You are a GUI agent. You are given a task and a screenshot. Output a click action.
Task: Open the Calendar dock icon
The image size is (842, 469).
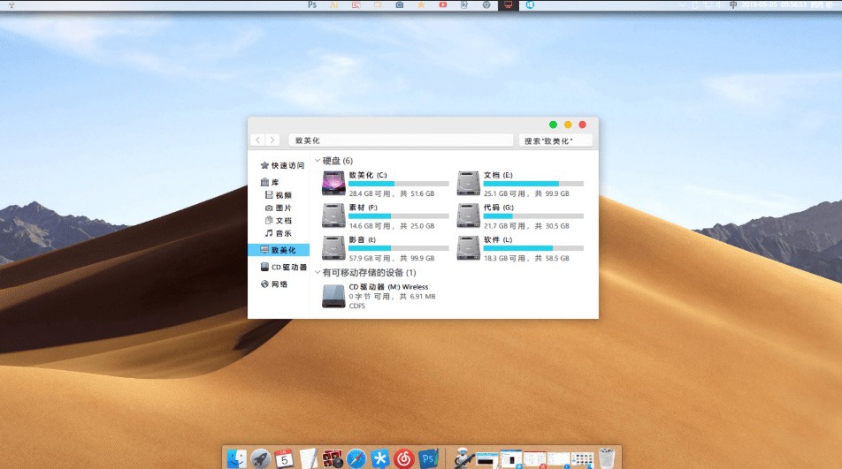(x=284, y=458)
